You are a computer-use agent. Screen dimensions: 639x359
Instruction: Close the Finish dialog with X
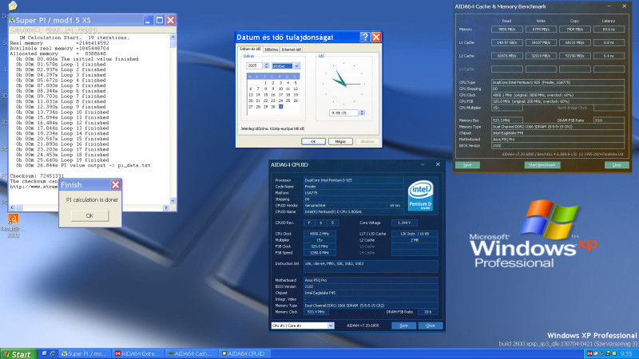tap(116, 185)
